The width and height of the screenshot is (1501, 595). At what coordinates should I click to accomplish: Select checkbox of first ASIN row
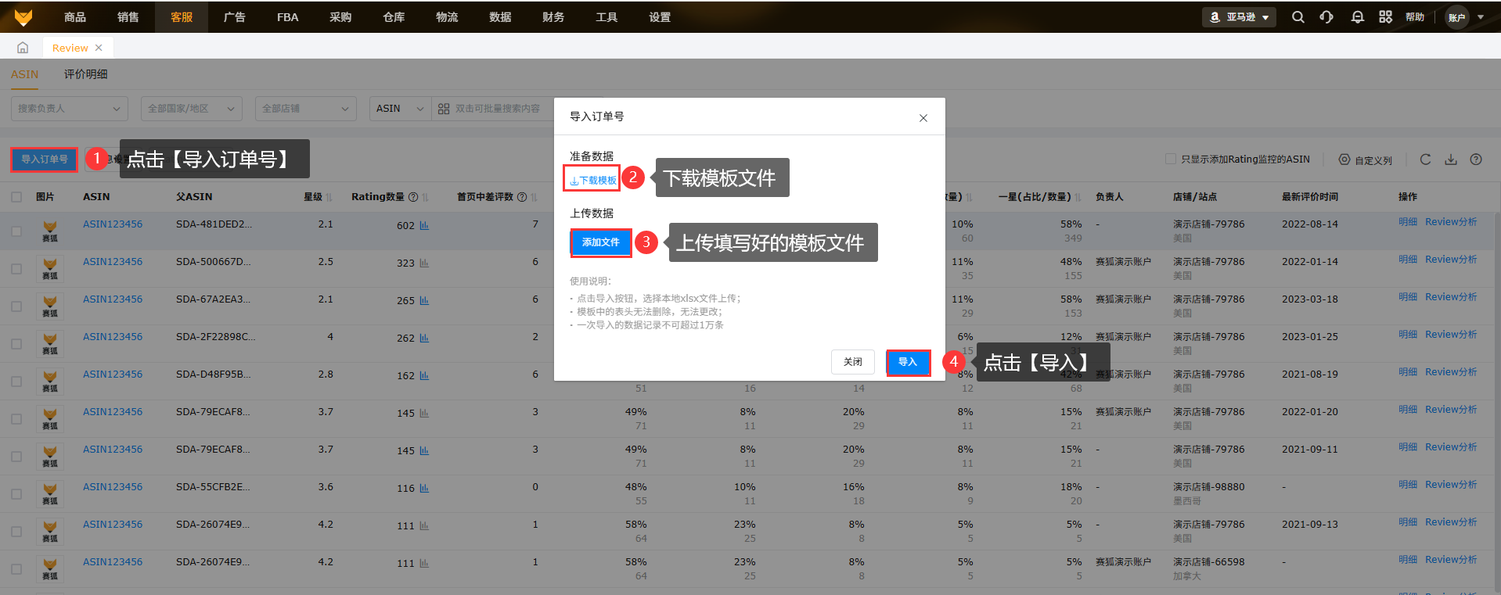tap(16, 231)
